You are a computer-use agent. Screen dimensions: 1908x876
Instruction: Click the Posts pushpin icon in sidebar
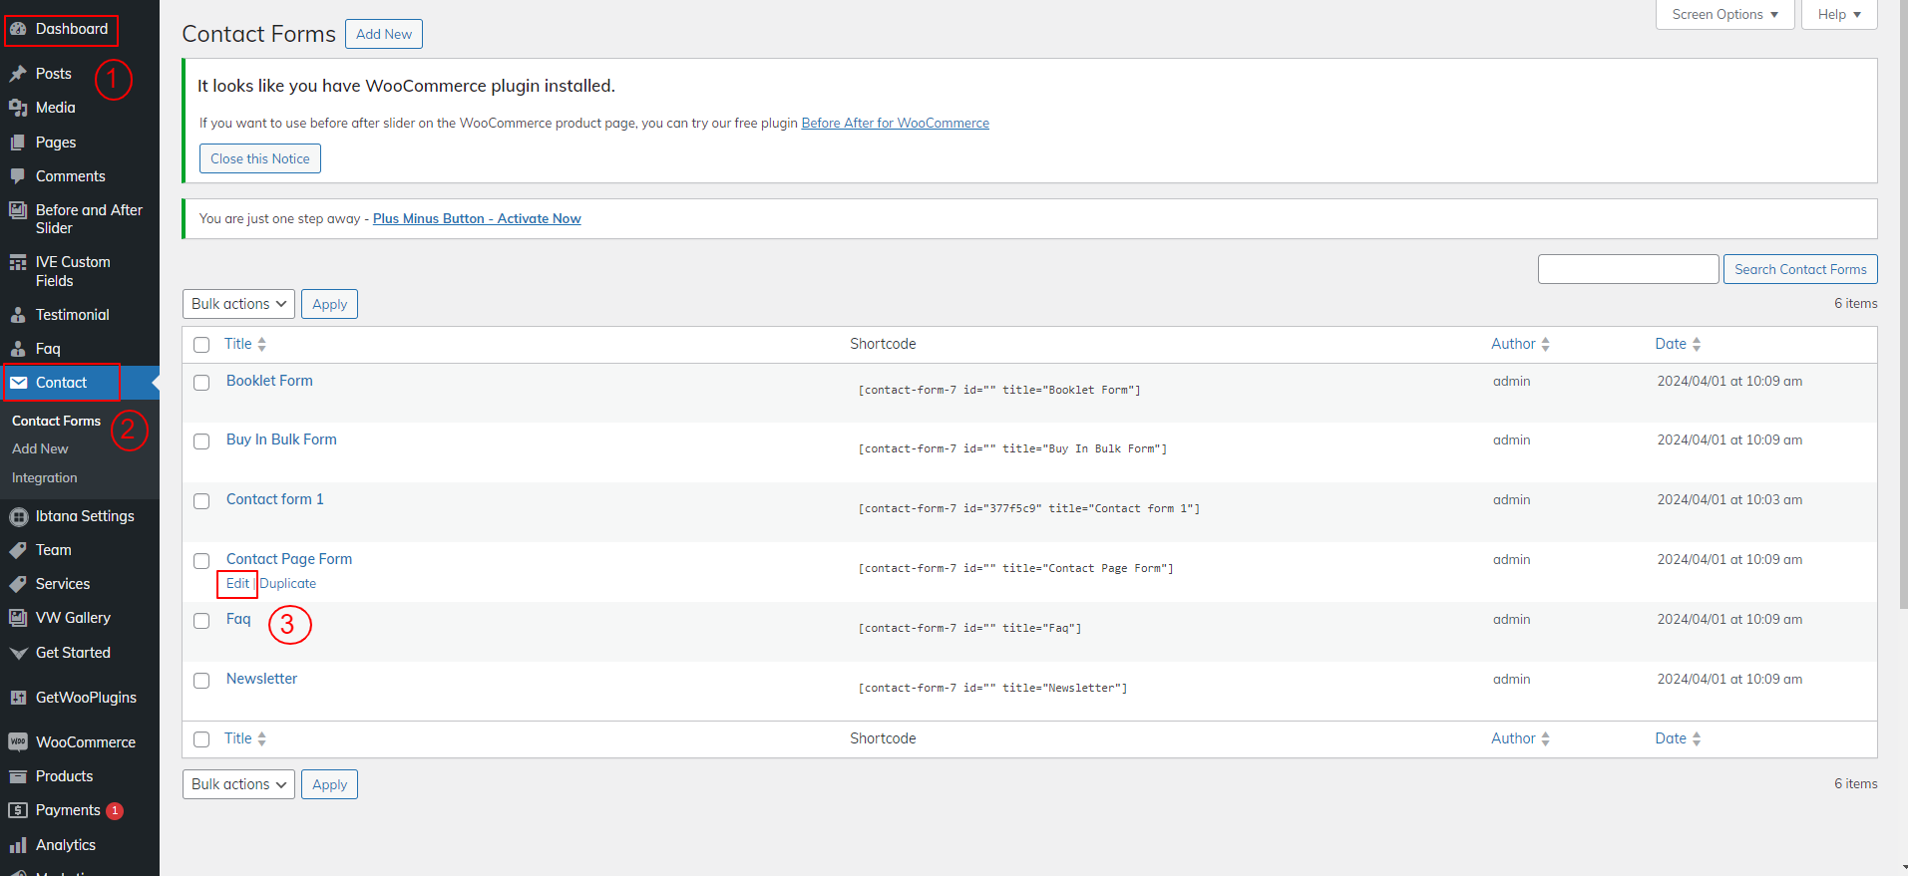(x=18, y=74)
